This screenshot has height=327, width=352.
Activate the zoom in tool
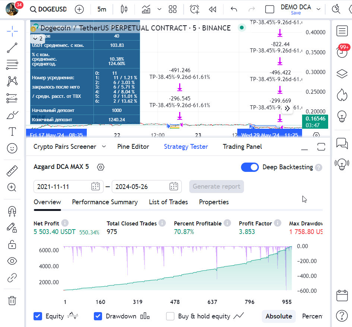(x=12, y=187)
